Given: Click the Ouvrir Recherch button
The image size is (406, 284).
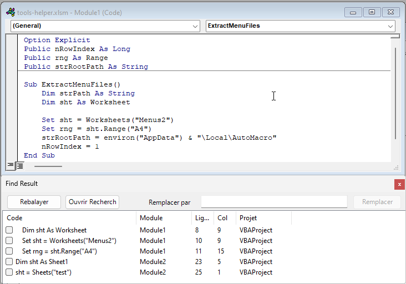Looking at the screenshot, I should click(93, 202).
